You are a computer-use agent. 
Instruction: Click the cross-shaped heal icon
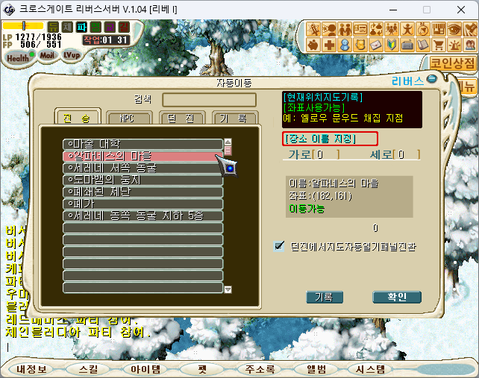click(329, 45)
